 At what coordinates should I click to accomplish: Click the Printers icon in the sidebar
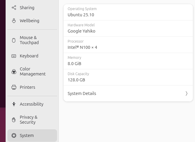[14, 87]
